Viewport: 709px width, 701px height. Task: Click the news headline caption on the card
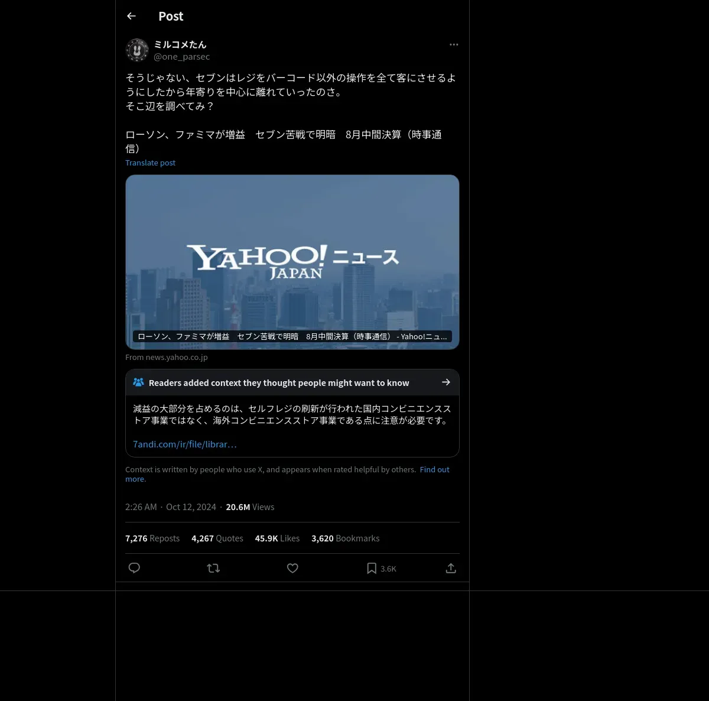[x=292, y=336]
